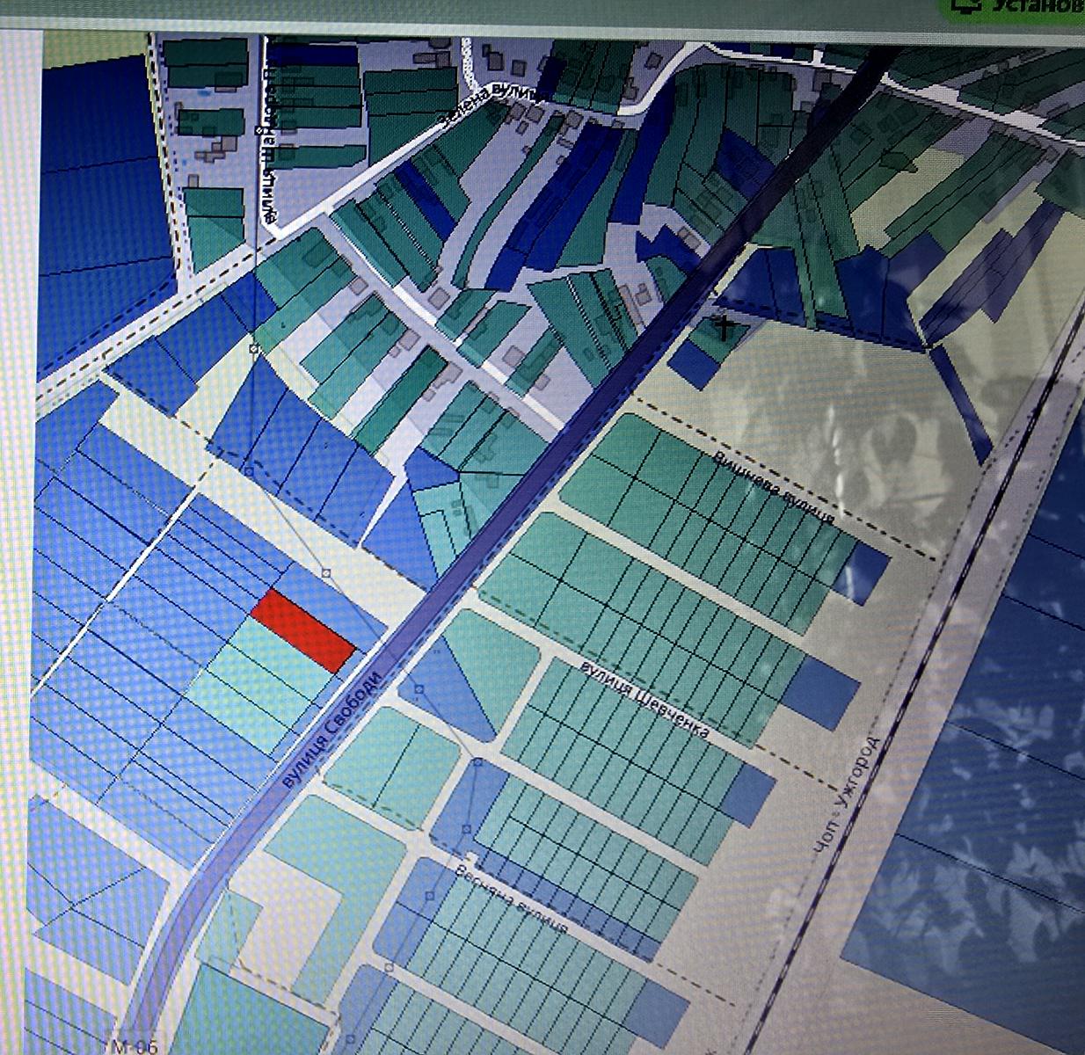The height and width of the screenshot is (1055, 1085).
Task: Select the red highlighted land parcel
Action: 303,631
